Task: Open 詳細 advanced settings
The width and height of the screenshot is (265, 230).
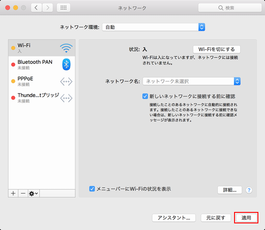Action: [x=229, y=190]
